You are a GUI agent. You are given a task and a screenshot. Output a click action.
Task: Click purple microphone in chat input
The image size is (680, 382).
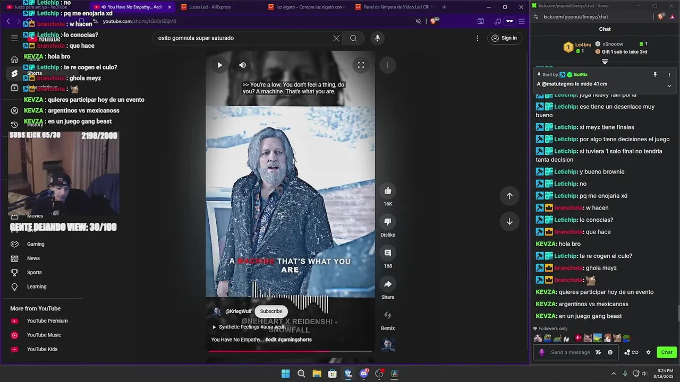click(x=542, y=352)
